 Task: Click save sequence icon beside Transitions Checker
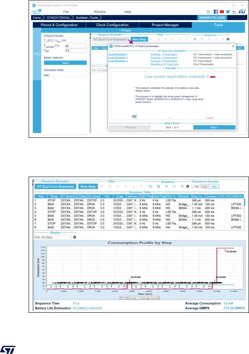(x=159, y=186)
